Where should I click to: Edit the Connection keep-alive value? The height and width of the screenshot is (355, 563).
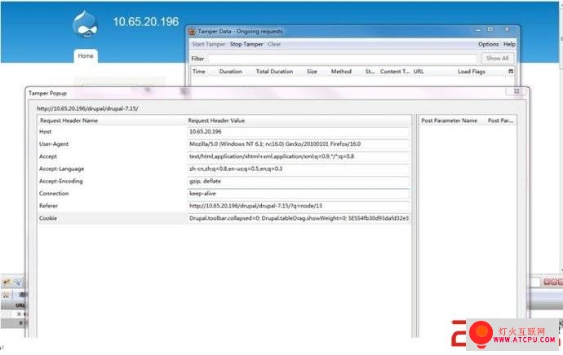coord(298,194)
